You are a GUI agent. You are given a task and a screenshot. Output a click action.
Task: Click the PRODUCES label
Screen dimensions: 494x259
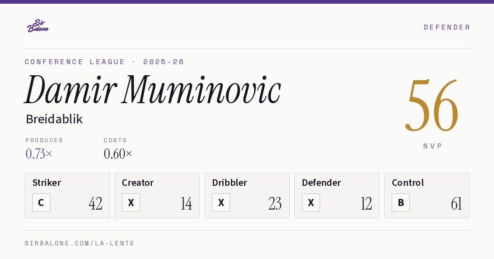[x=44, y=140]
